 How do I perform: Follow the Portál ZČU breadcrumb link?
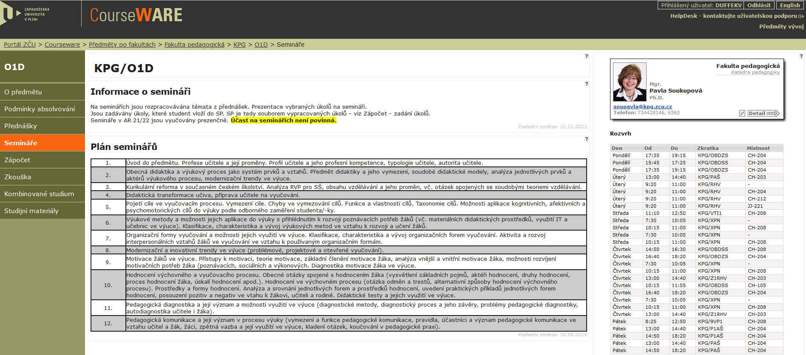[20, 45]
